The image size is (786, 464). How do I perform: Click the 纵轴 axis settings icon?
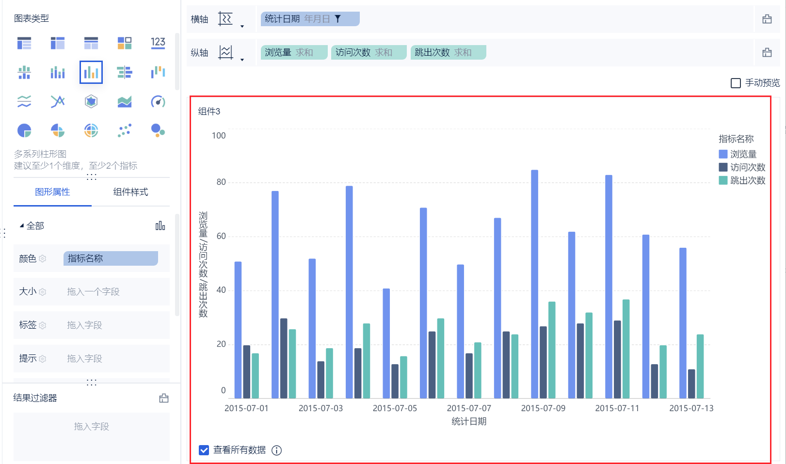(x=225, y=52)
